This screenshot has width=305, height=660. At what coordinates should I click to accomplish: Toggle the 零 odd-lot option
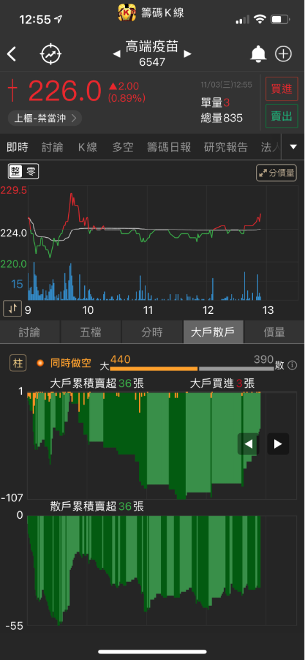(31, 171)
